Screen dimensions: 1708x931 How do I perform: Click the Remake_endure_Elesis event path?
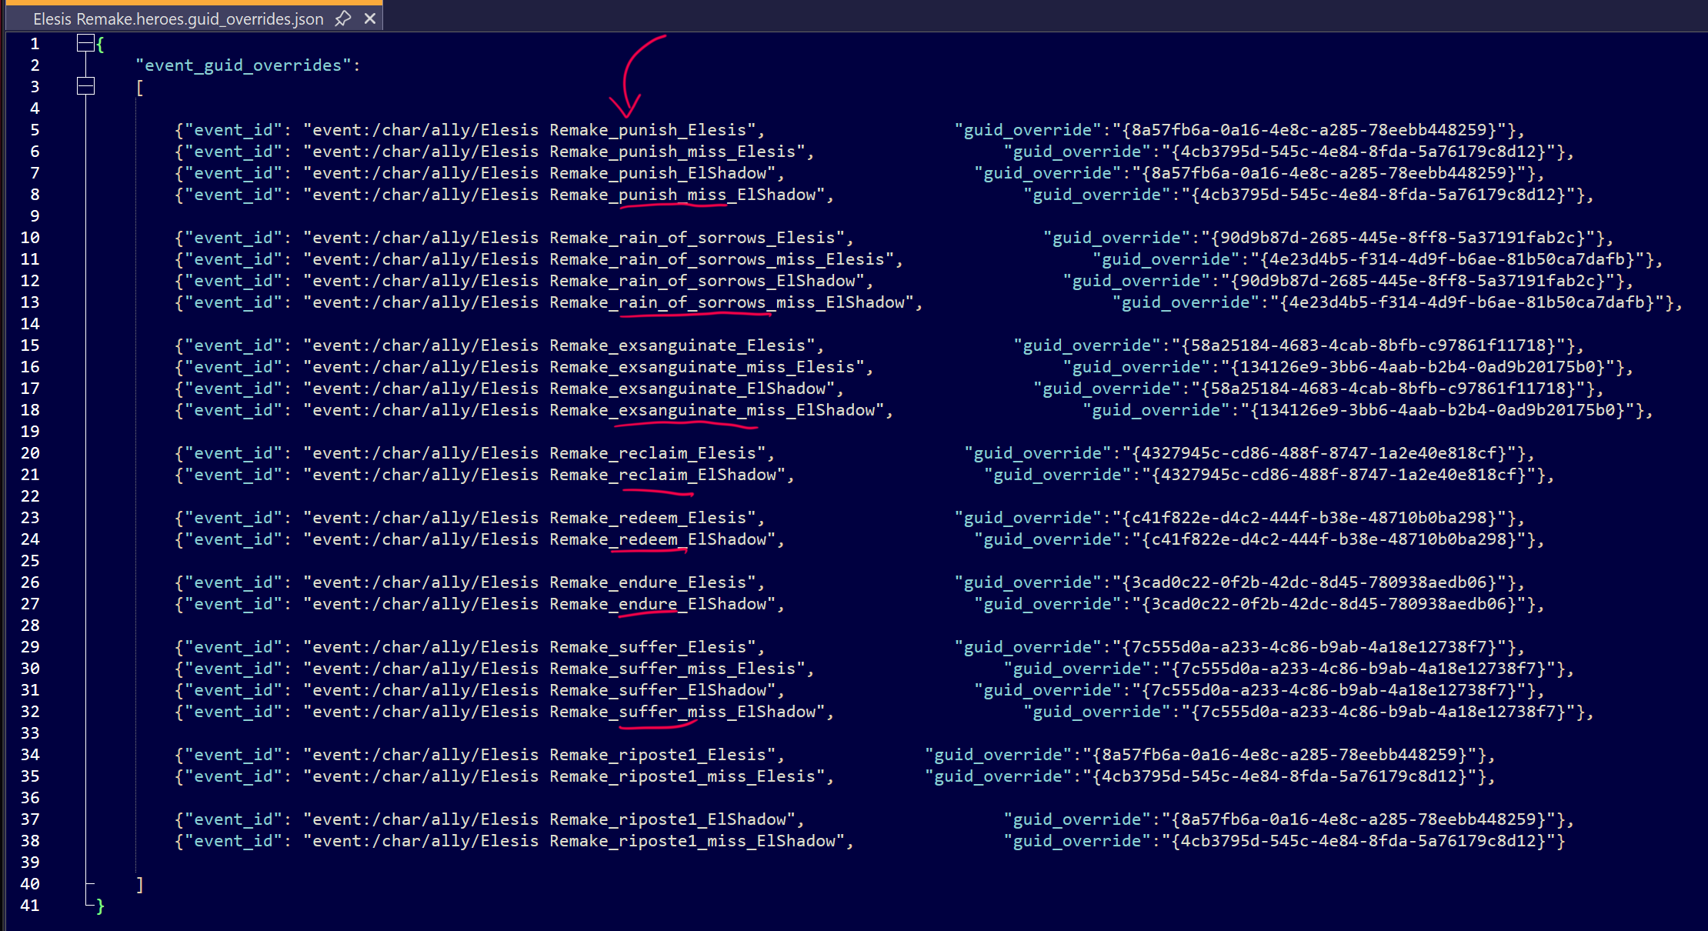pos(529,582)
